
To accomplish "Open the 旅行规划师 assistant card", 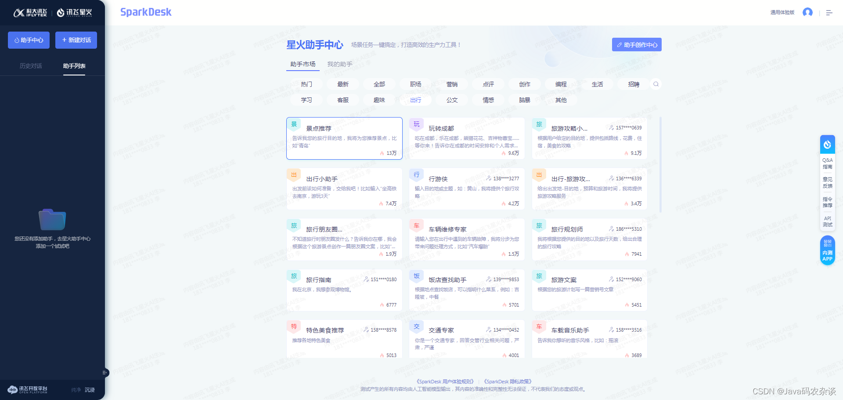I will click(589, 239).
